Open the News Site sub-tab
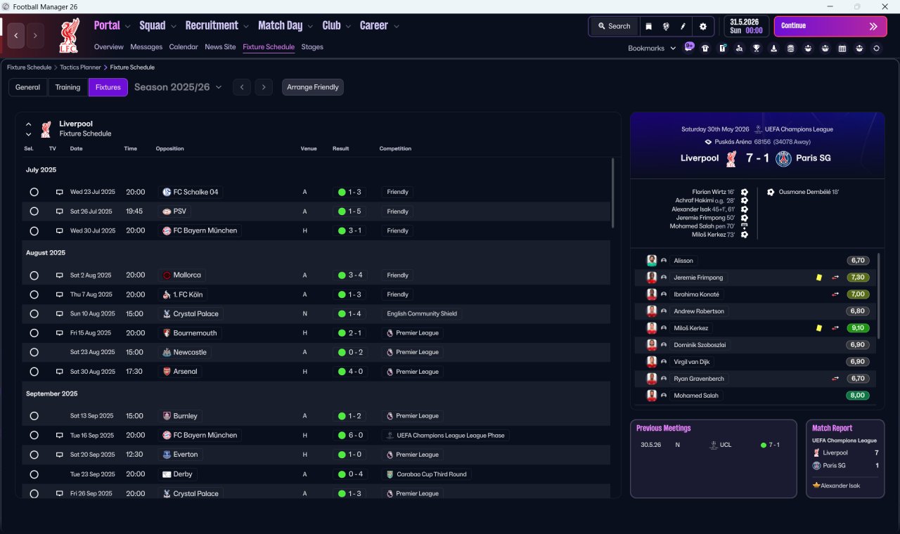Screen dimensions: 900x534 click(220, 47)
